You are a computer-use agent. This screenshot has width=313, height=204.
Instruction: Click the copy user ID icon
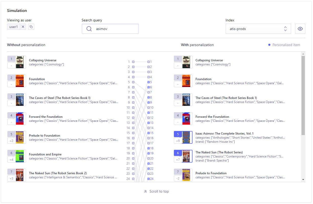click(x=31, y=27)
